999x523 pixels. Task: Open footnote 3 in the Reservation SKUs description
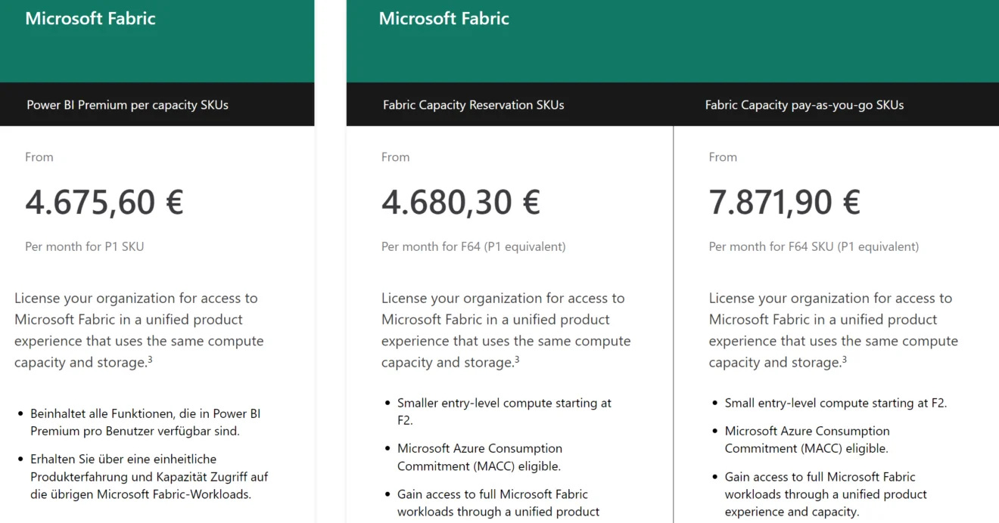(x=517, y=360)
